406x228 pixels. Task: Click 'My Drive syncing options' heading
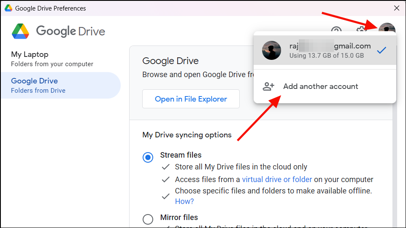click(187, 135)
